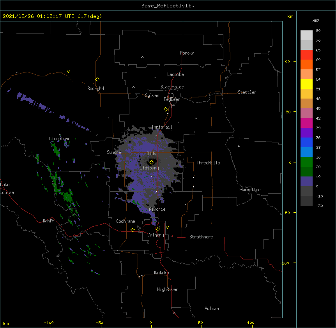
Task: Click the dBZ legend heading
Action: coord(316,21)
